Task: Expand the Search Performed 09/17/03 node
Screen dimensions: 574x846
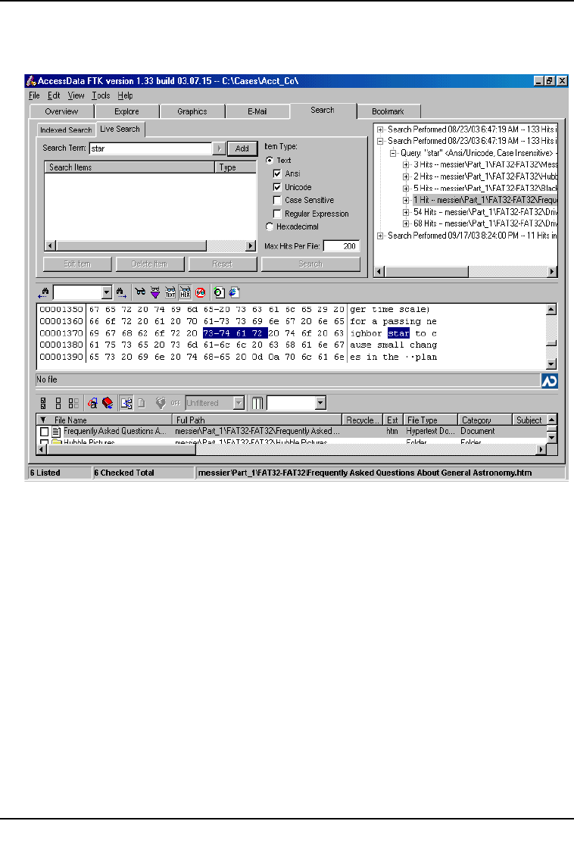Action: (x=380, y=236)
